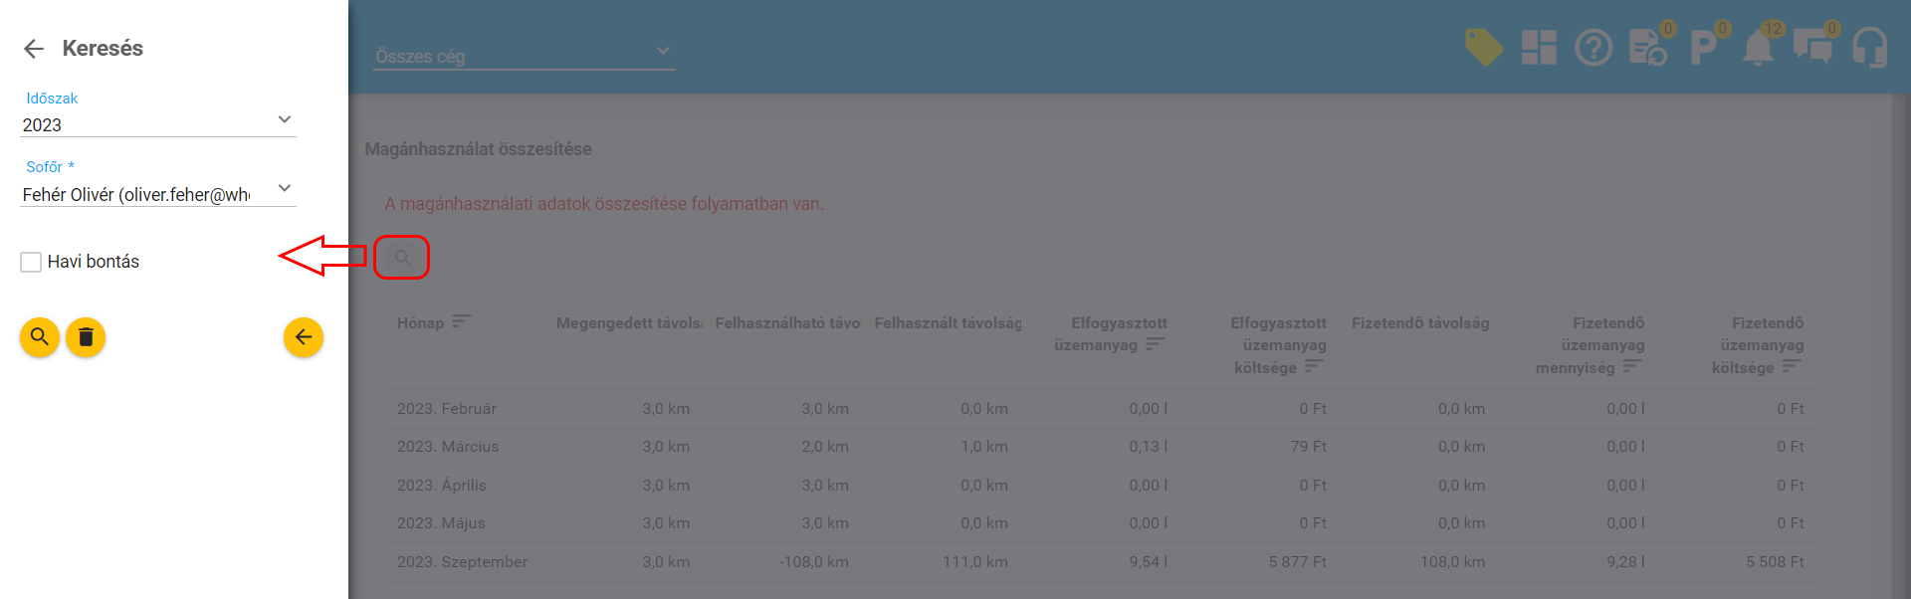The width and height of the screenshot is (1911, 599).
Task: Open the parking P icon
Action: click(1703, 47)
